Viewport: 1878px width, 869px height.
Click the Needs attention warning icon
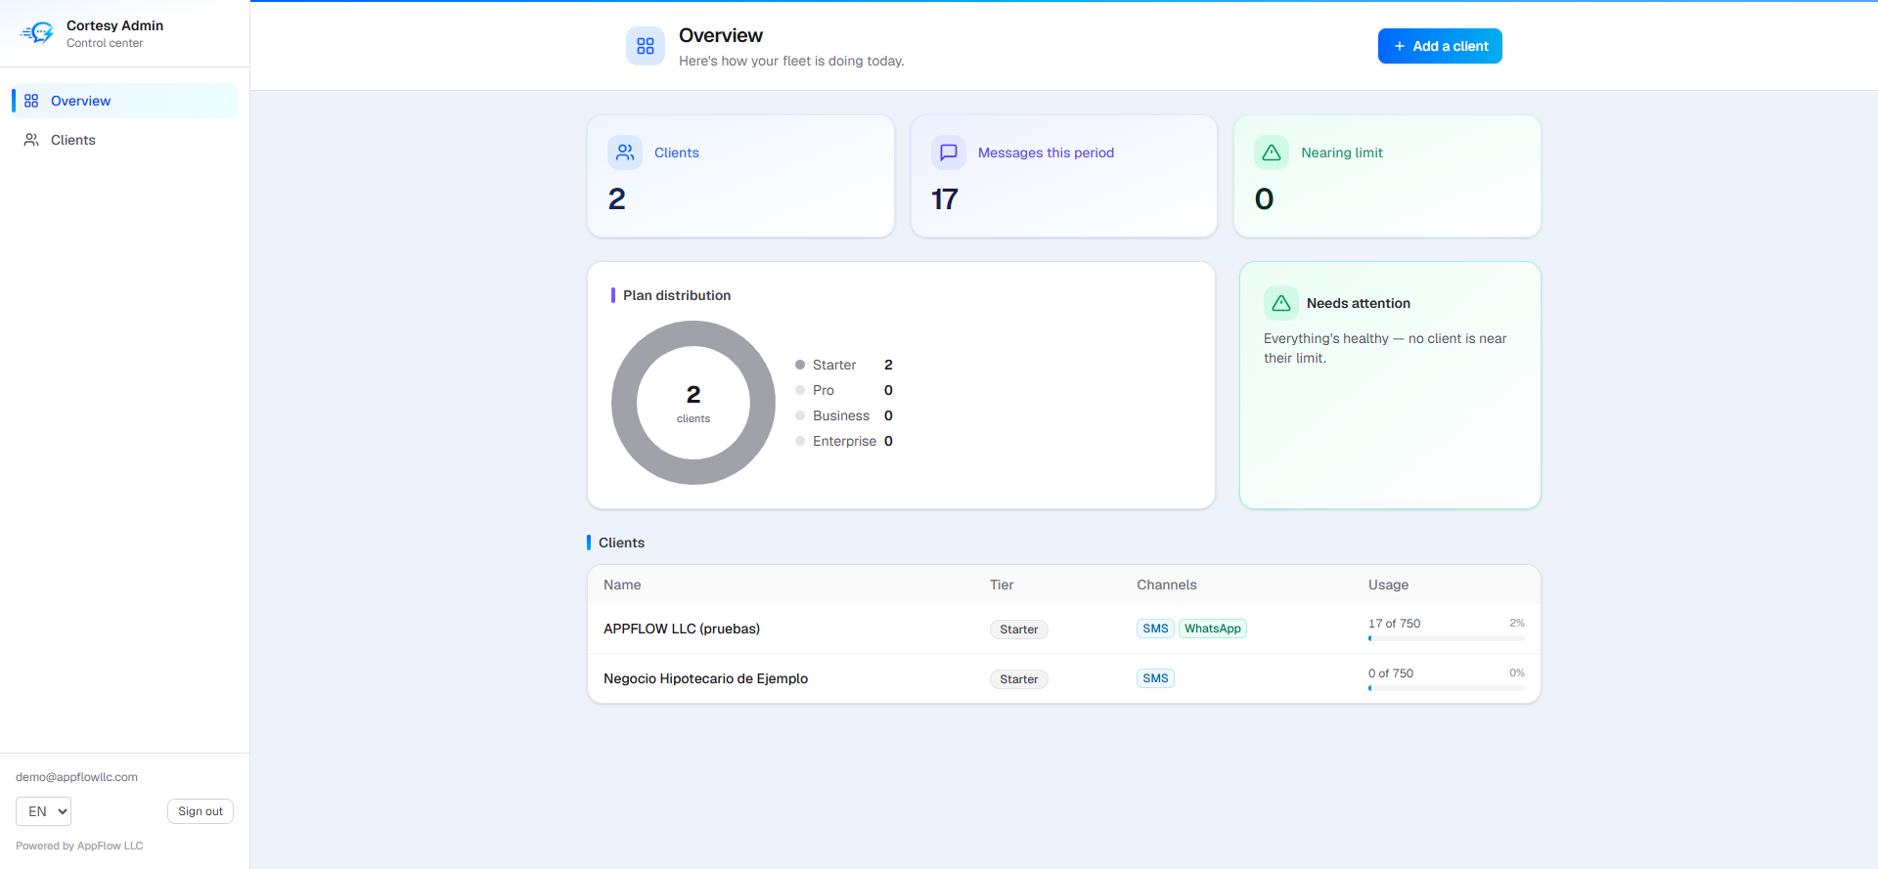[1281, 303]
